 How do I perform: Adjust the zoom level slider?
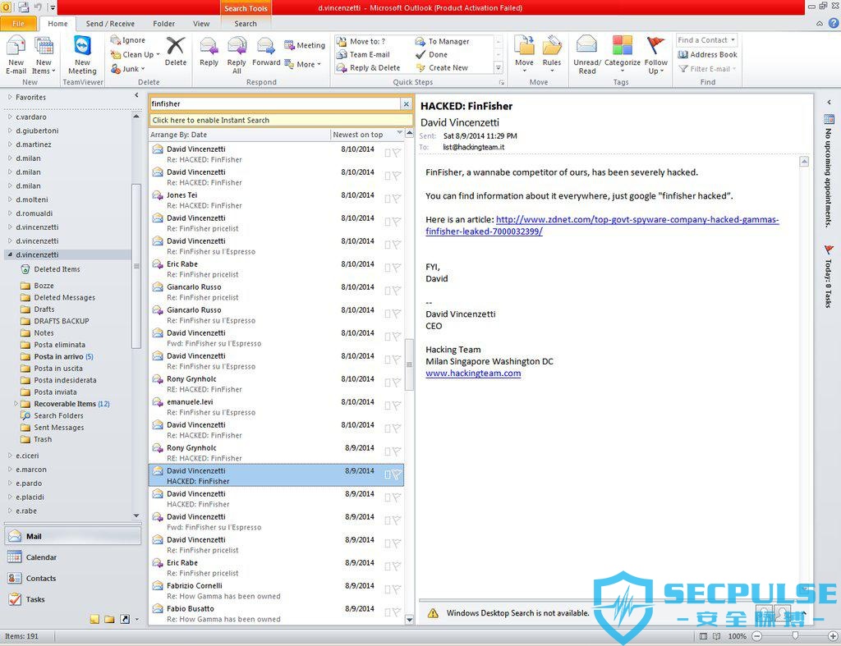pos(795,636)
